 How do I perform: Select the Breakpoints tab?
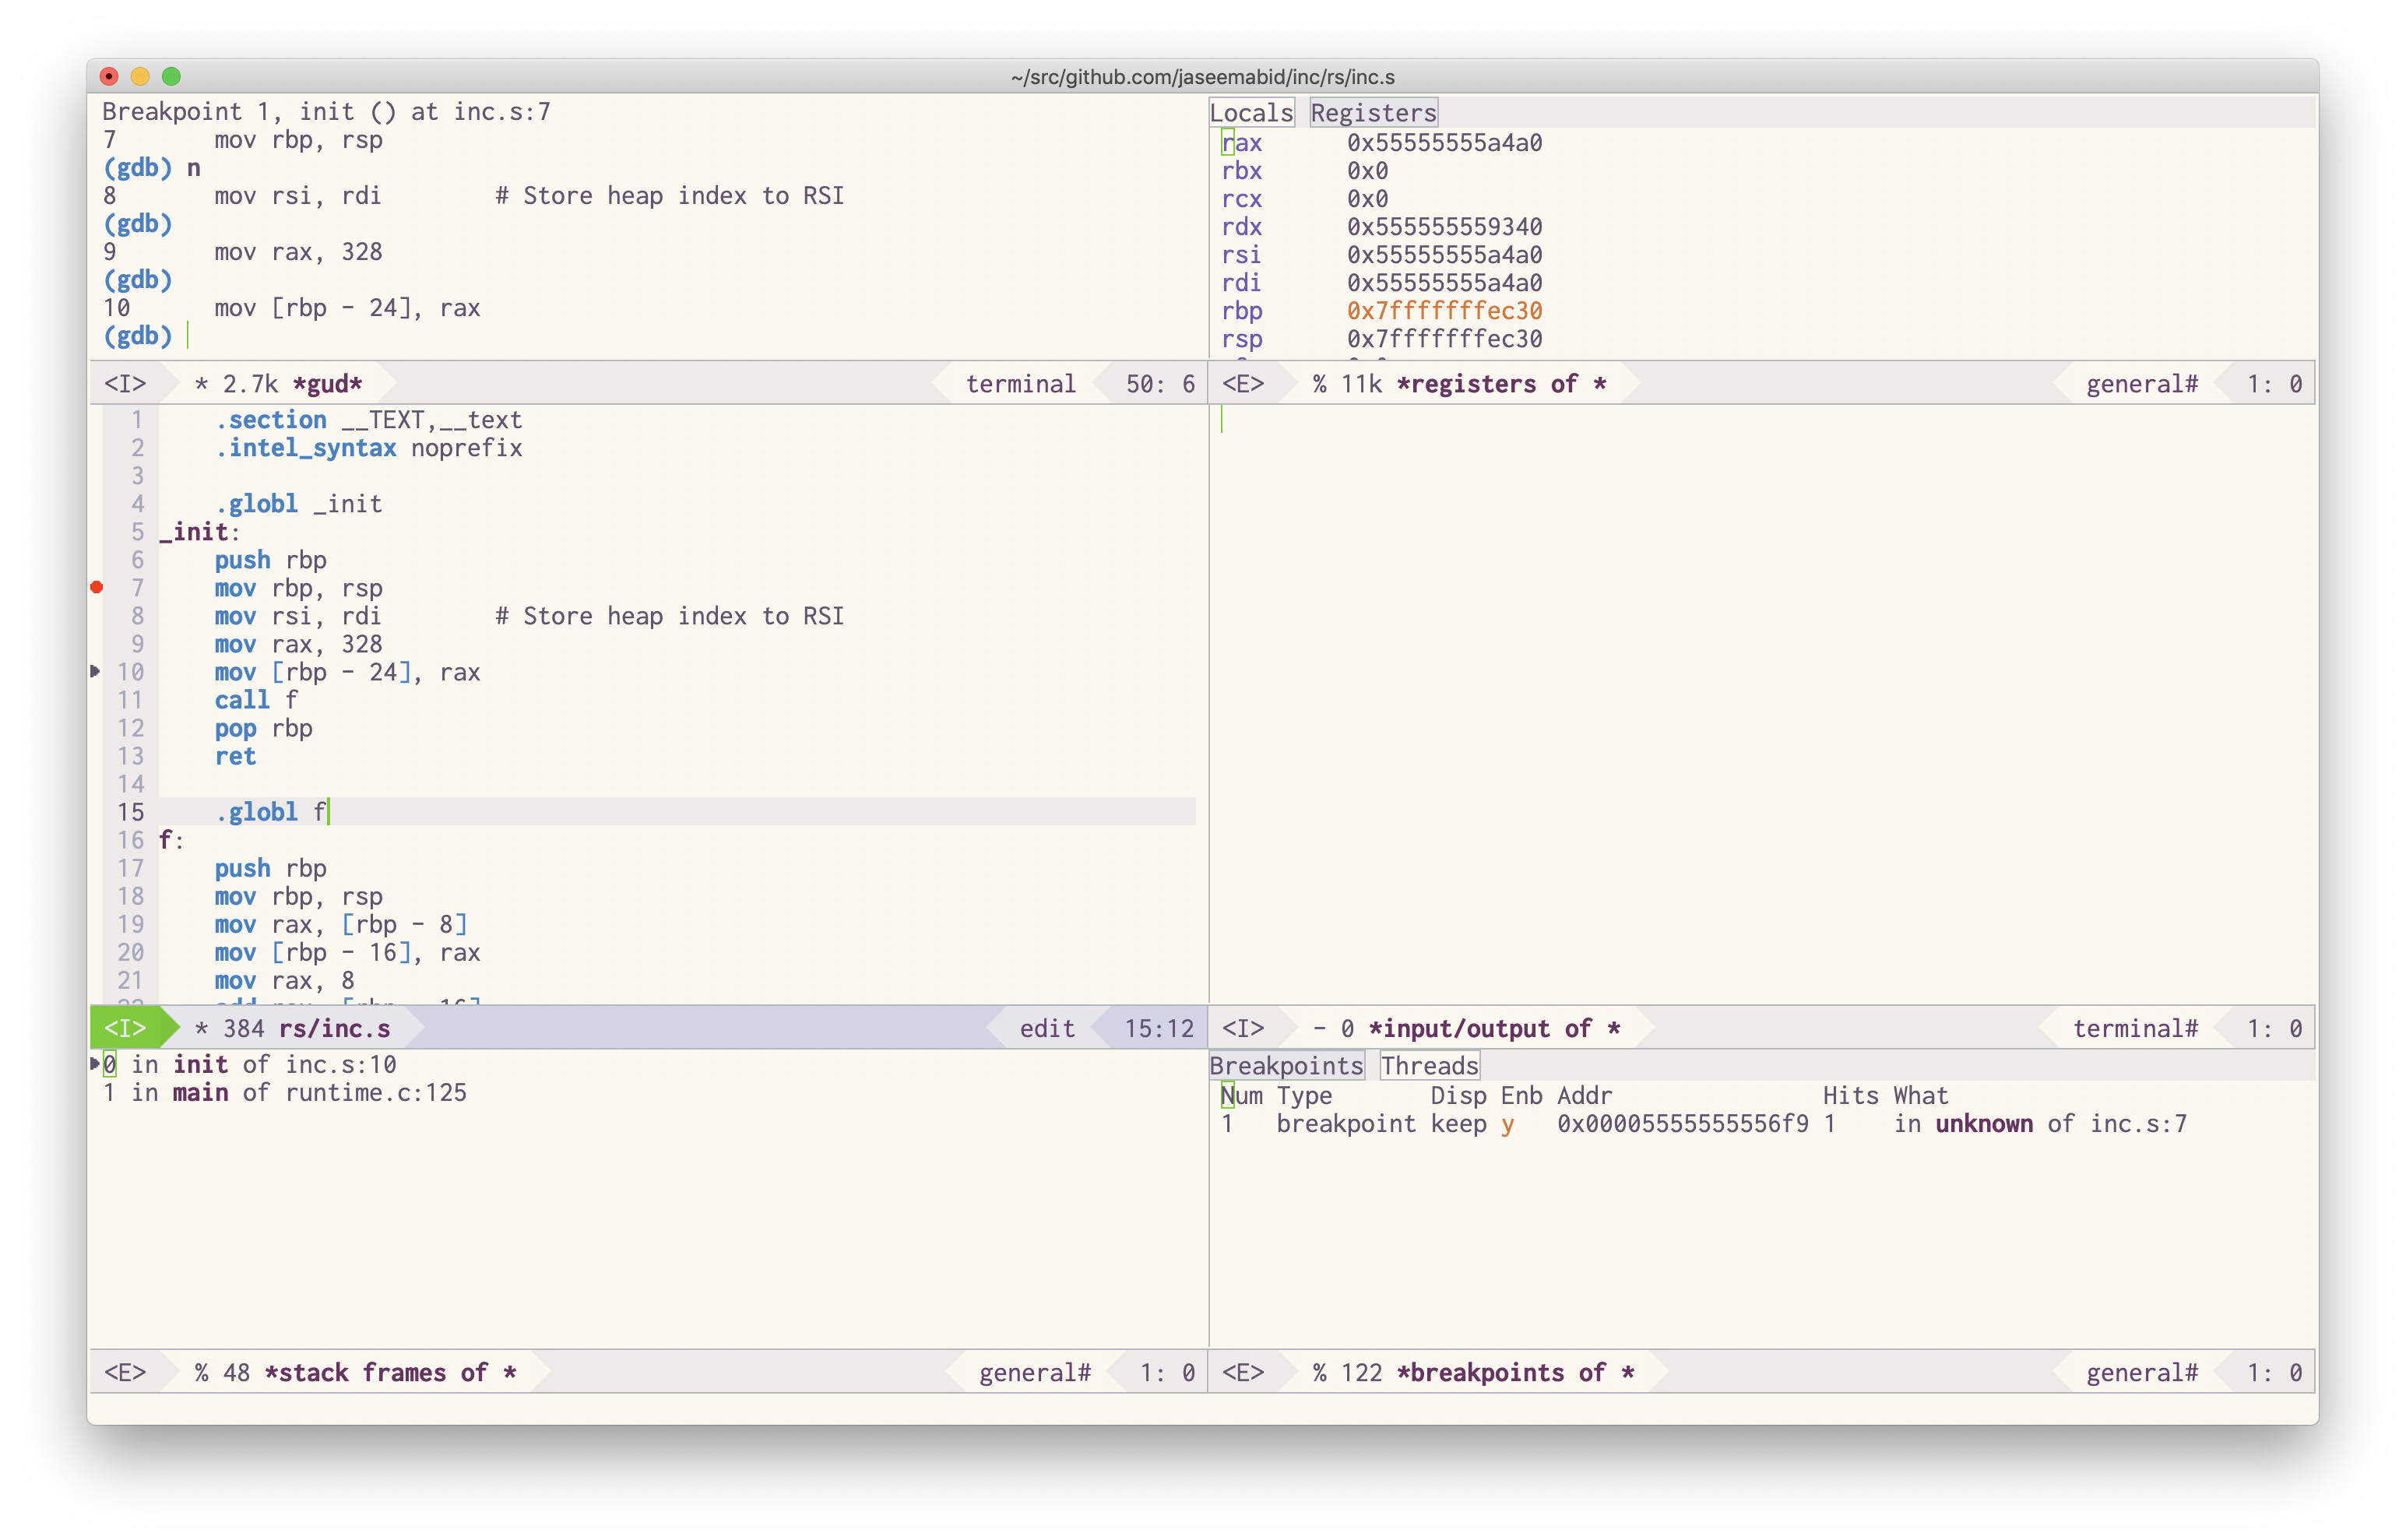coord(1286,1066)
